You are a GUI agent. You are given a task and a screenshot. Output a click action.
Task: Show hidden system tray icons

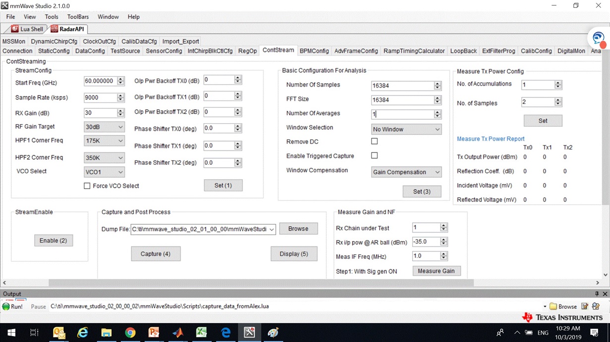(517, 333)
